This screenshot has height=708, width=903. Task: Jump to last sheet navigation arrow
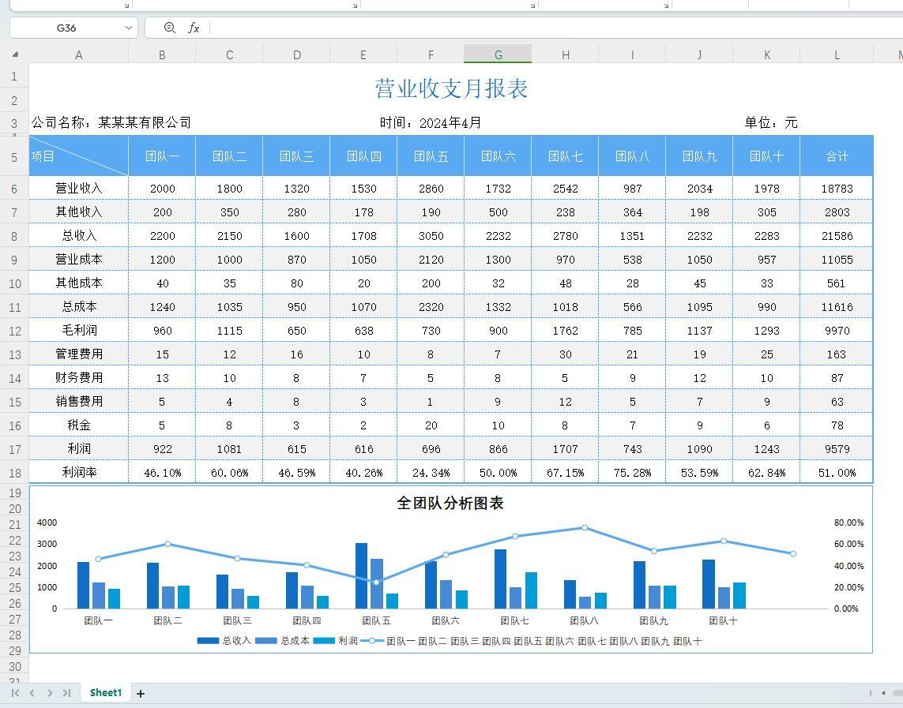point(67,693)
